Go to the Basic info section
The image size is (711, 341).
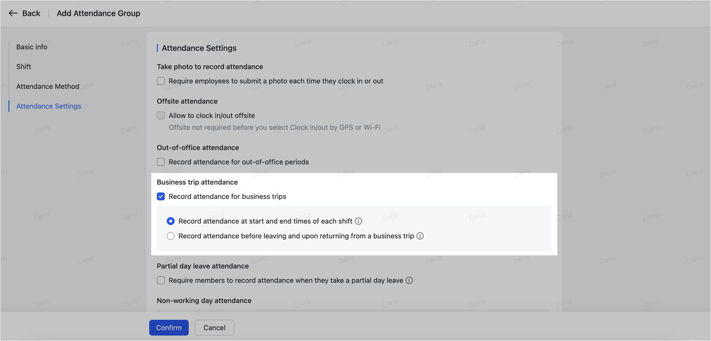(32, 47)
